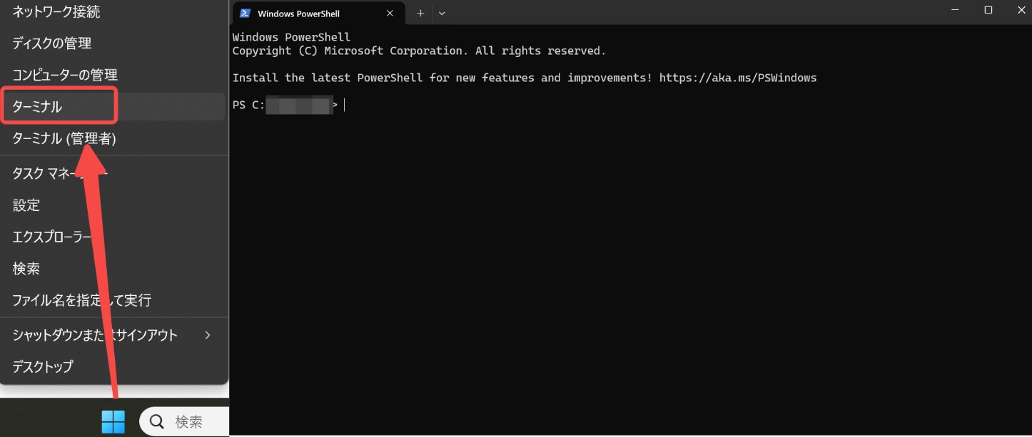Click the Windows Start logo icon

(x=113, y=421)
